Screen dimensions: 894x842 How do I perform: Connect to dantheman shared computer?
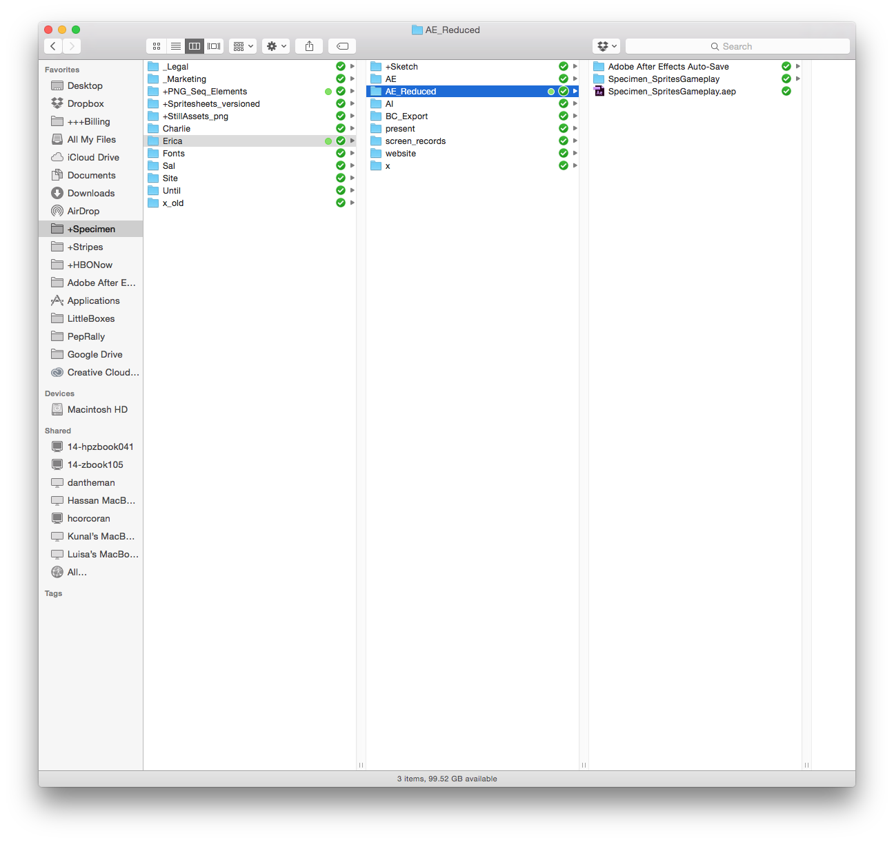coord(90,482)
